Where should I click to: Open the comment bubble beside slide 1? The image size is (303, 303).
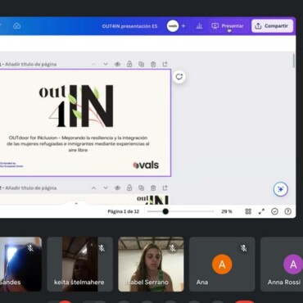click(179, 77)
